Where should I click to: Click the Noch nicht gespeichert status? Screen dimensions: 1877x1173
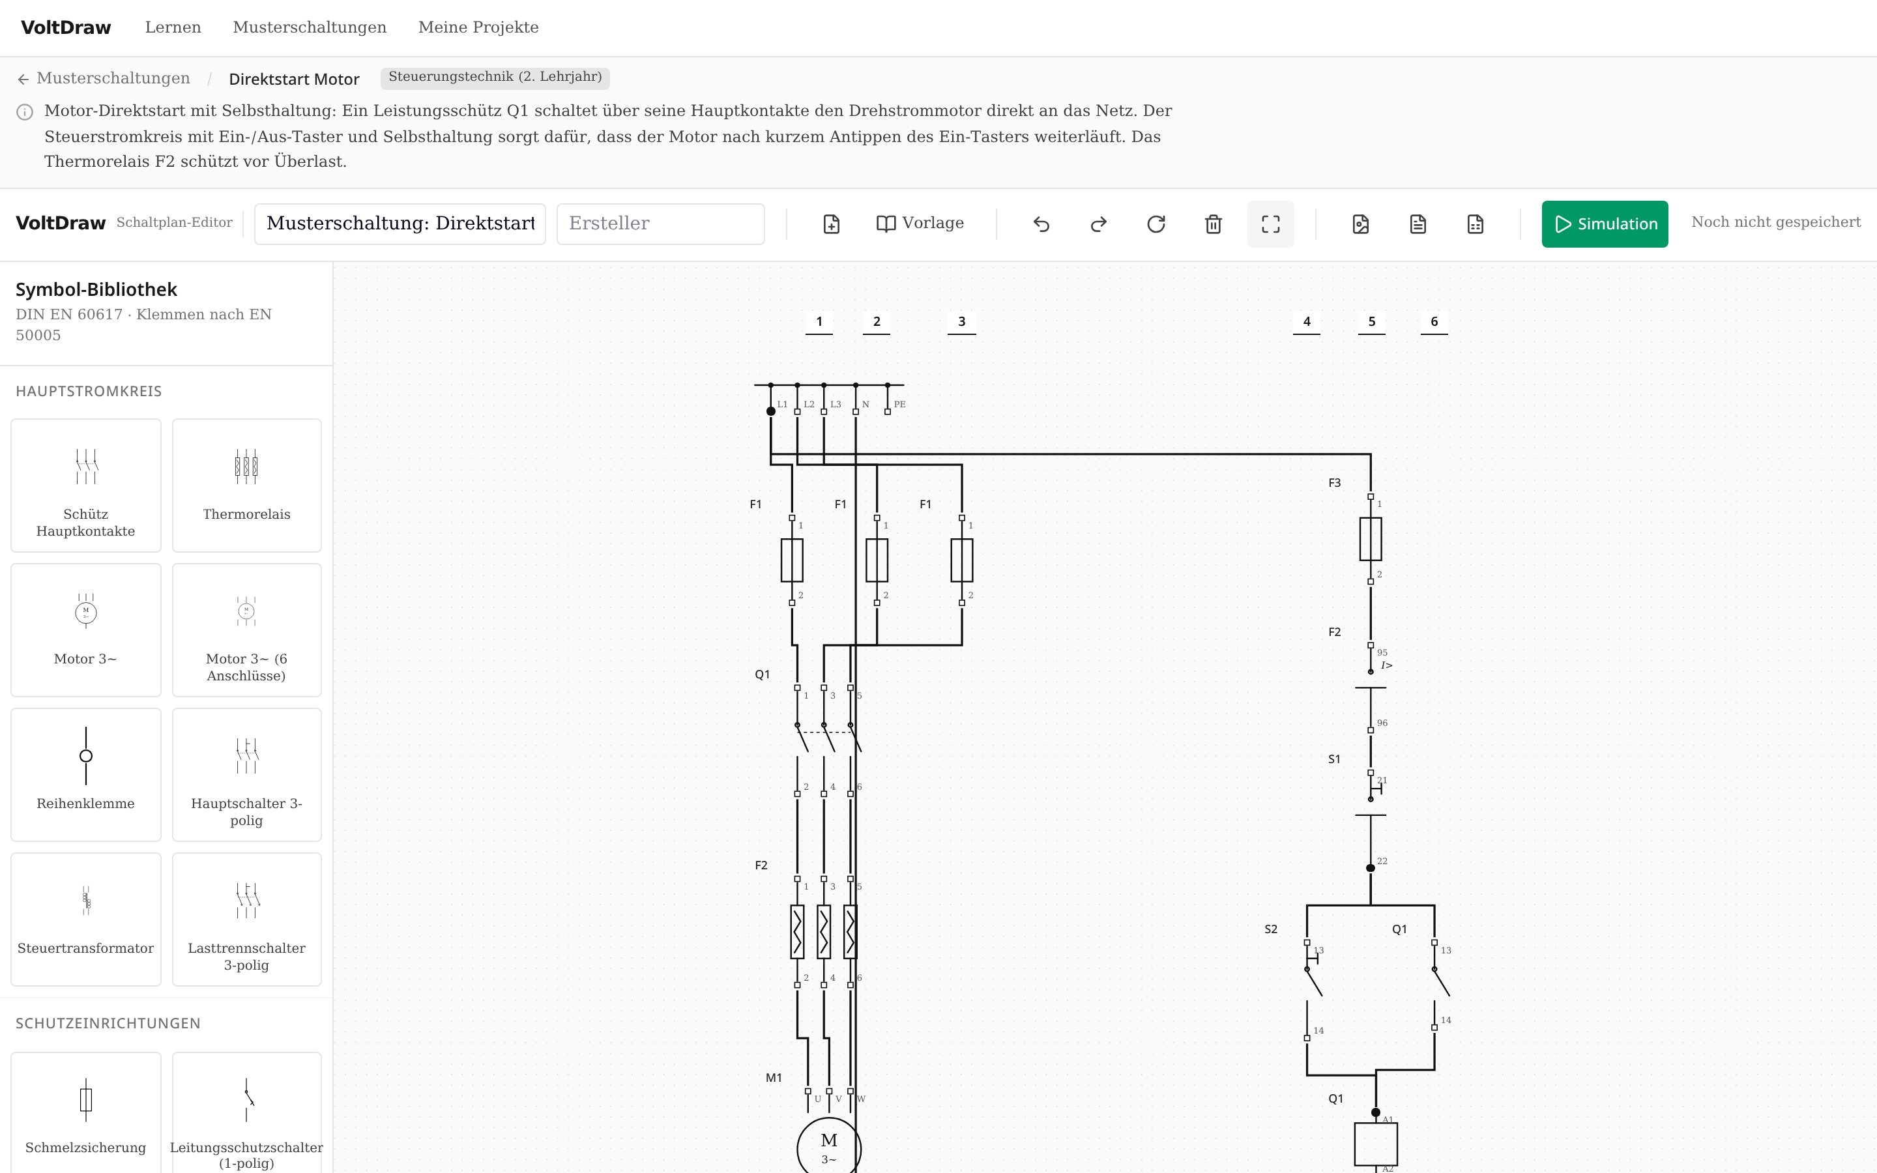pos(1775,222)
